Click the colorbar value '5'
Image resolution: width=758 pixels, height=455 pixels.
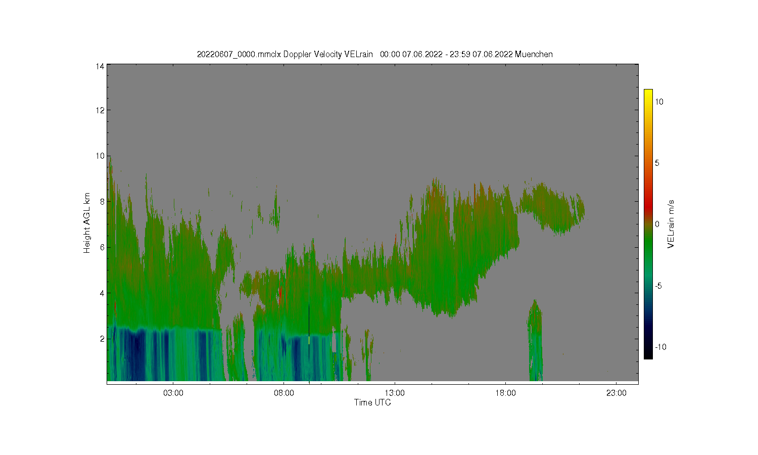pyautogui.click(x=657, y=163)
